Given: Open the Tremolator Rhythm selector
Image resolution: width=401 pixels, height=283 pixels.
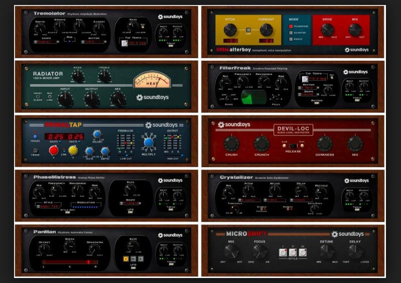Looking at the screenshot, I should point(94,42).
